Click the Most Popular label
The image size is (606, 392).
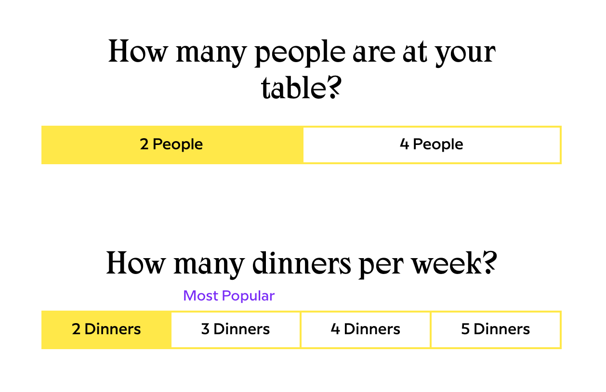(x=229, y=296)
